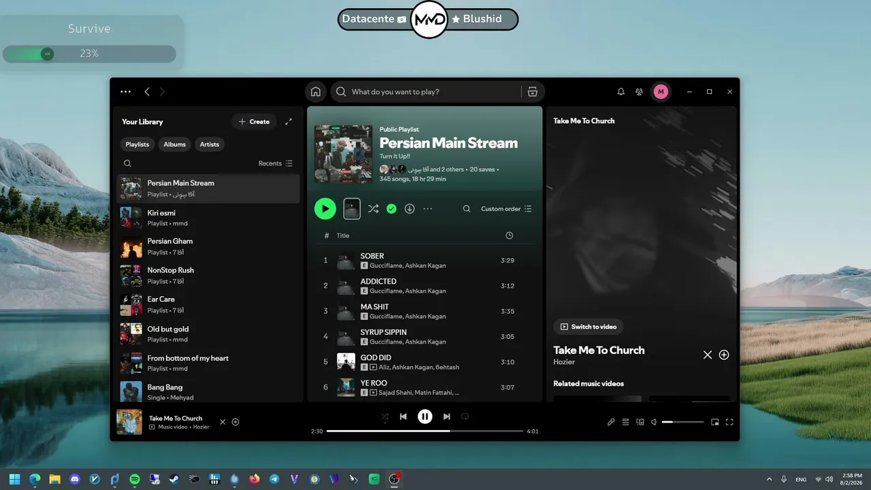The height and width of the screenshot is (490, 871).
Task: Navigate back with the left arrow
Action: pos(147,92)
